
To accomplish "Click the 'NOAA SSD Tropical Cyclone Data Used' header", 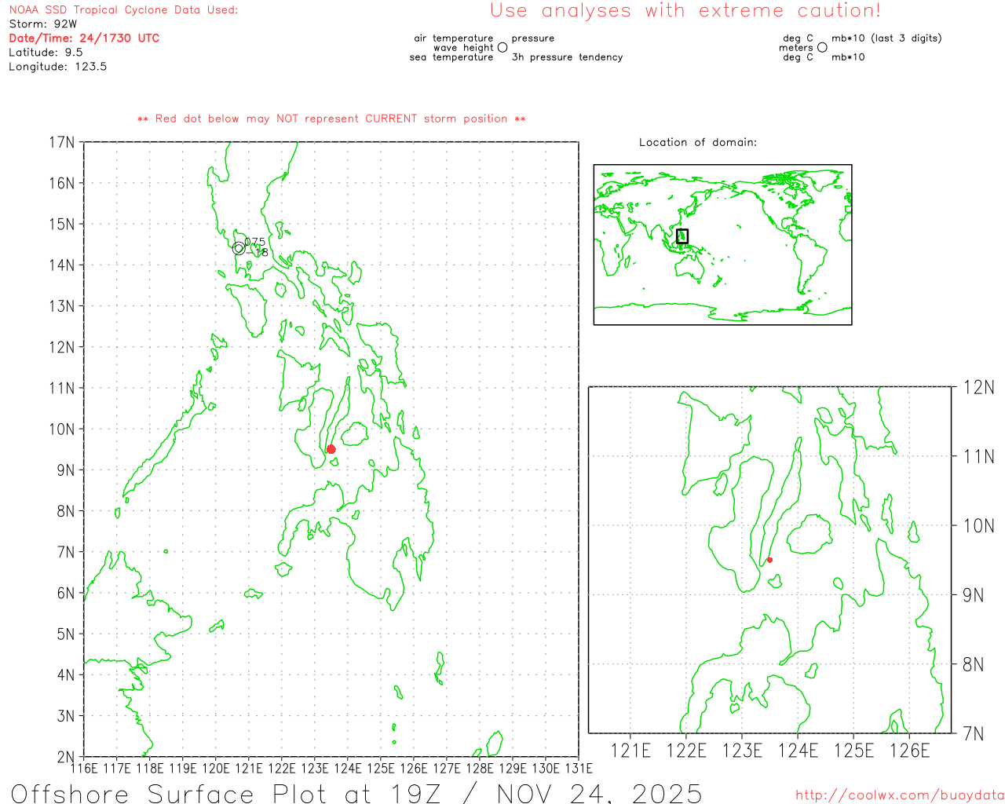I will click(123, 10).
